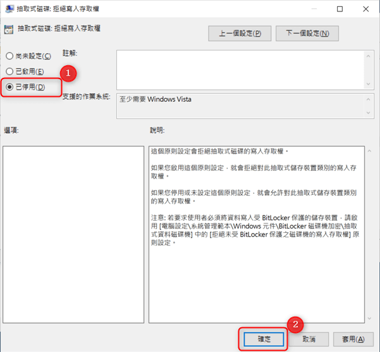This screenshot has width=380, height=352.
Task: Click scroll up arrow in 支援的作業系統 box
Action: (x=369, y=99)
